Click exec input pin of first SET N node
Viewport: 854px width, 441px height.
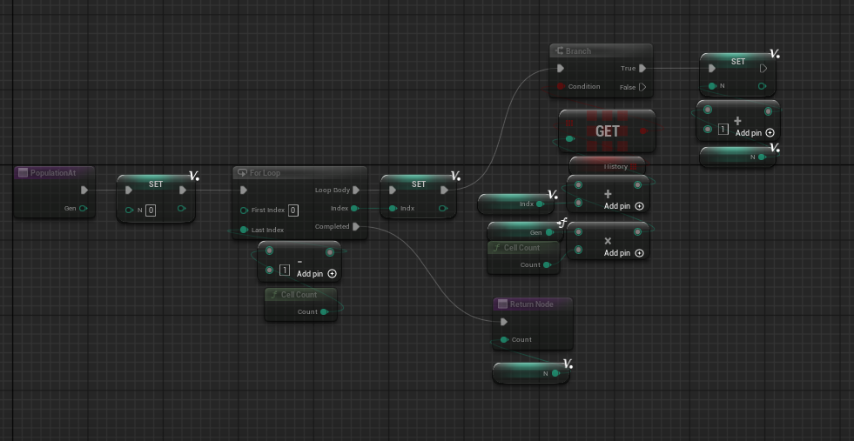click(129, 190)
